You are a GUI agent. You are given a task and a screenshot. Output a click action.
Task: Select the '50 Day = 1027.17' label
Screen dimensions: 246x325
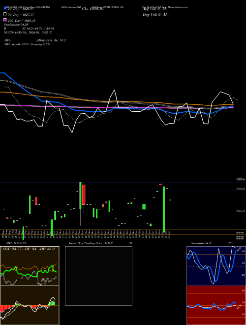[x=21, y=15]
